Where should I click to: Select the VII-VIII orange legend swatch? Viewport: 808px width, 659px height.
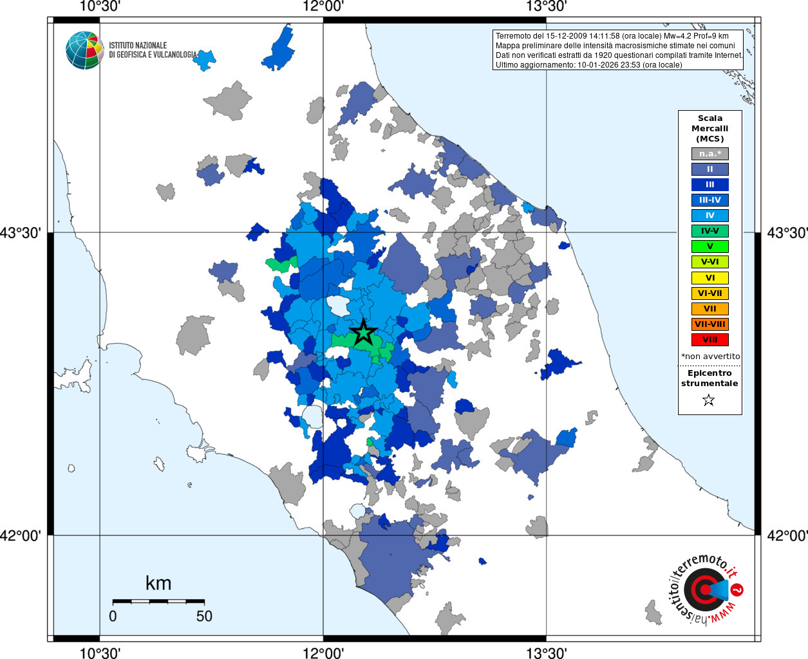click(710, 324)
